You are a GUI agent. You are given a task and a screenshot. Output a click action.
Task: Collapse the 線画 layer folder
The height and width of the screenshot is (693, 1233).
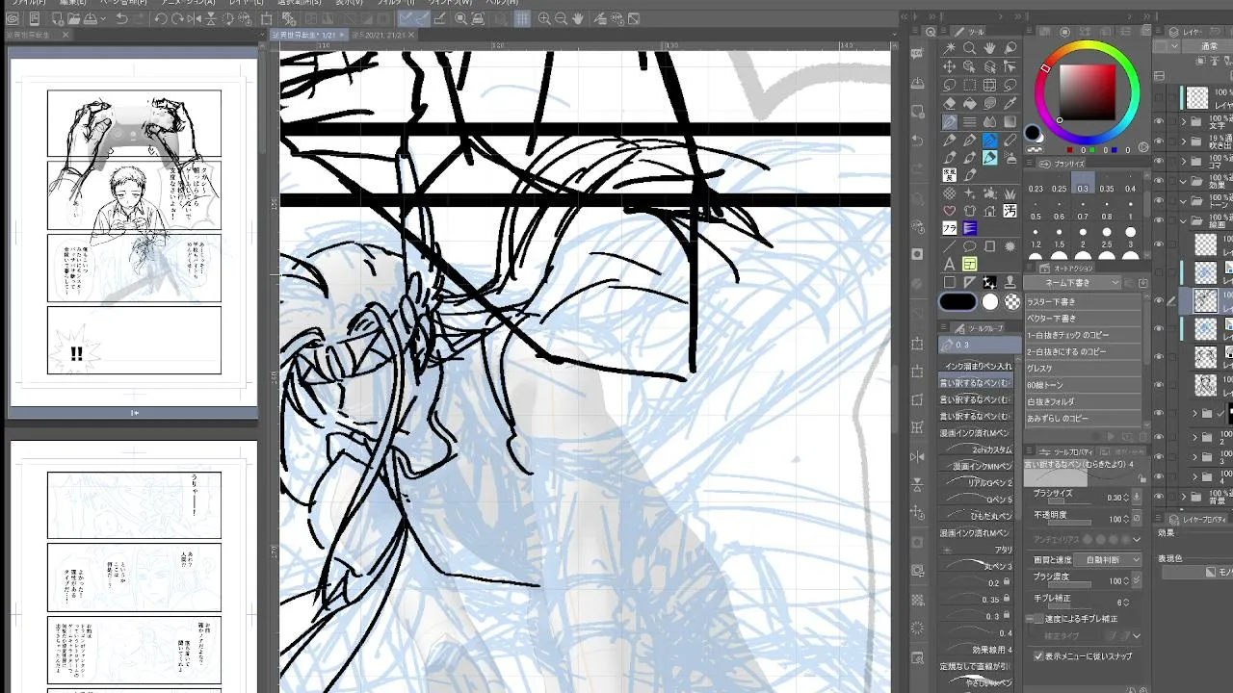1184,220
